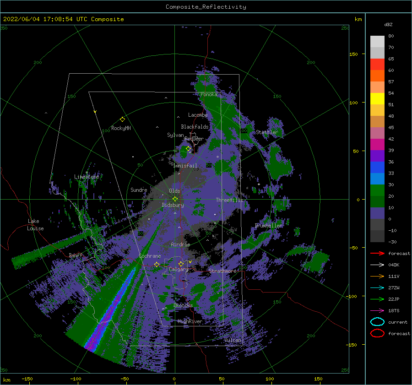Click the cyan current ellipse in legend
This screenshot has width=412, height=385.
[377, 322]
